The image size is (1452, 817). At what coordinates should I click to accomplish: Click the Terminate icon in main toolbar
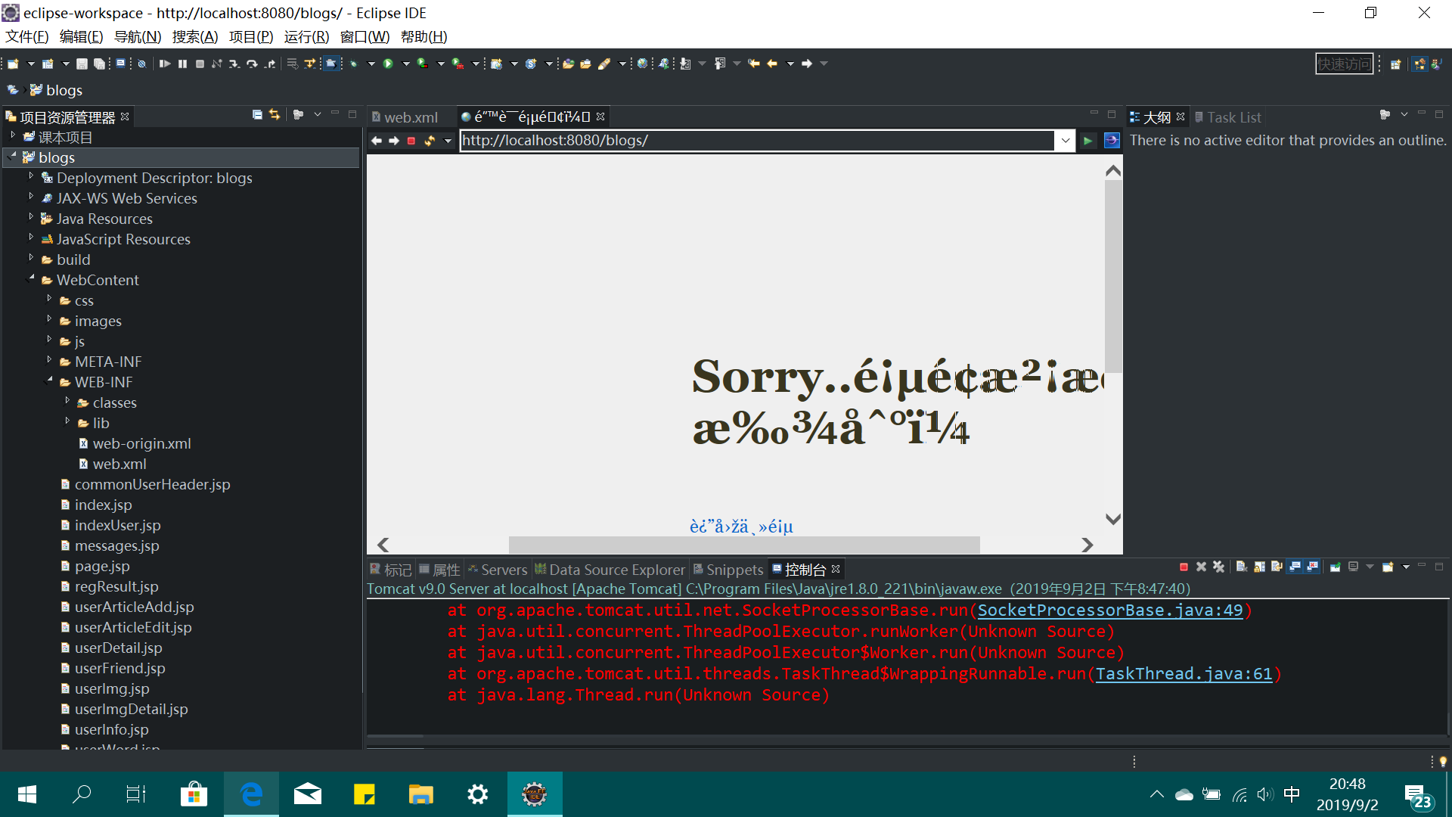(200, 64)
